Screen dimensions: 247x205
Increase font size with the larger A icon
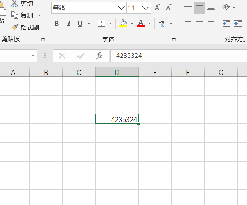coord(157,7)
